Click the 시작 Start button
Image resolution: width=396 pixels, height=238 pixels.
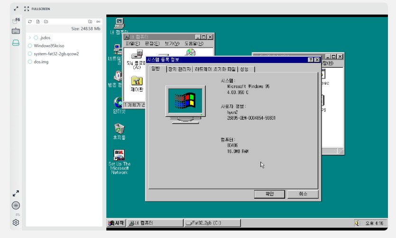click(117, 223)
